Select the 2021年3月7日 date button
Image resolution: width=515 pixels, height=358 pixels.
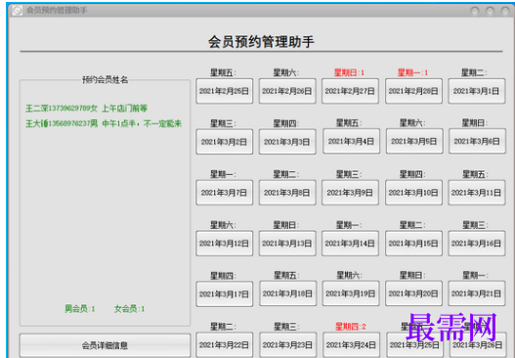[x=225, y=193]
